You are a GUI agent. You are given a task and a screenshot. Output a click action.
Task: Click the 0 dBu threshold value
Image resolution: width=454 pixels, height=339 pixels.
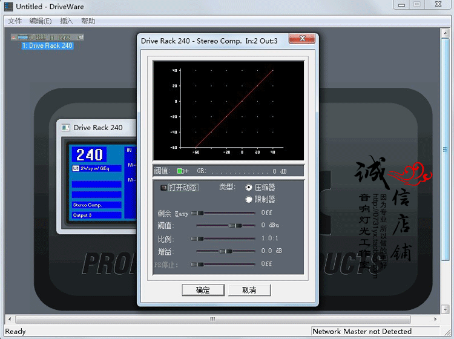(x=270, y=225)
